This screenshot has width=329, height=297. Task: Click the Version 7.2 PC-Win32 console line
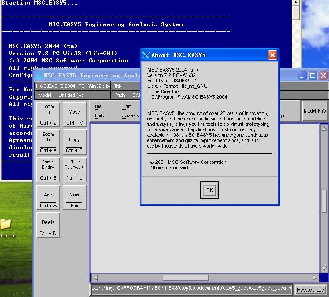pyautogui.click(x=63, y=53)
